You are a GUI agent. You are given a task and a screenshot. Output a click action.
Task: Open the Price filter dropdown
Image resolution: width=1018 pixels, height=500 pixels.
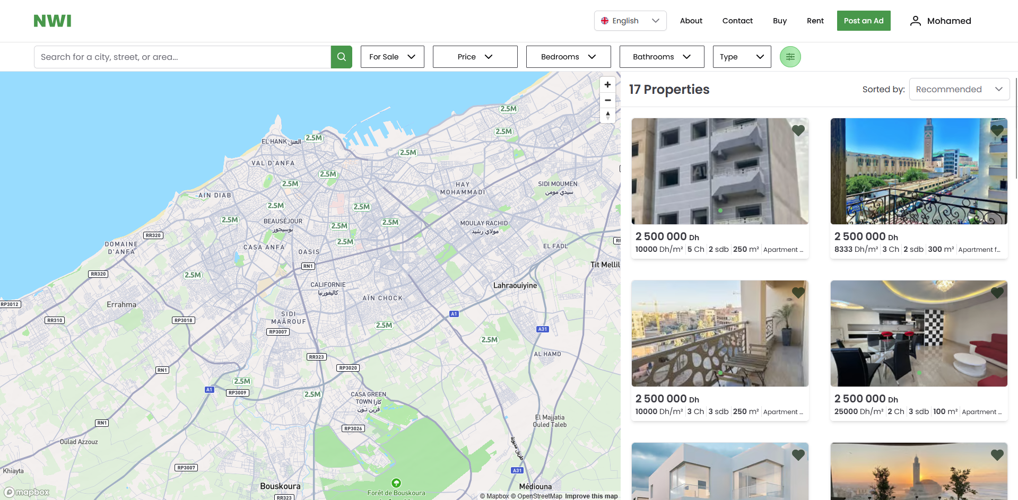click(475, 57)
